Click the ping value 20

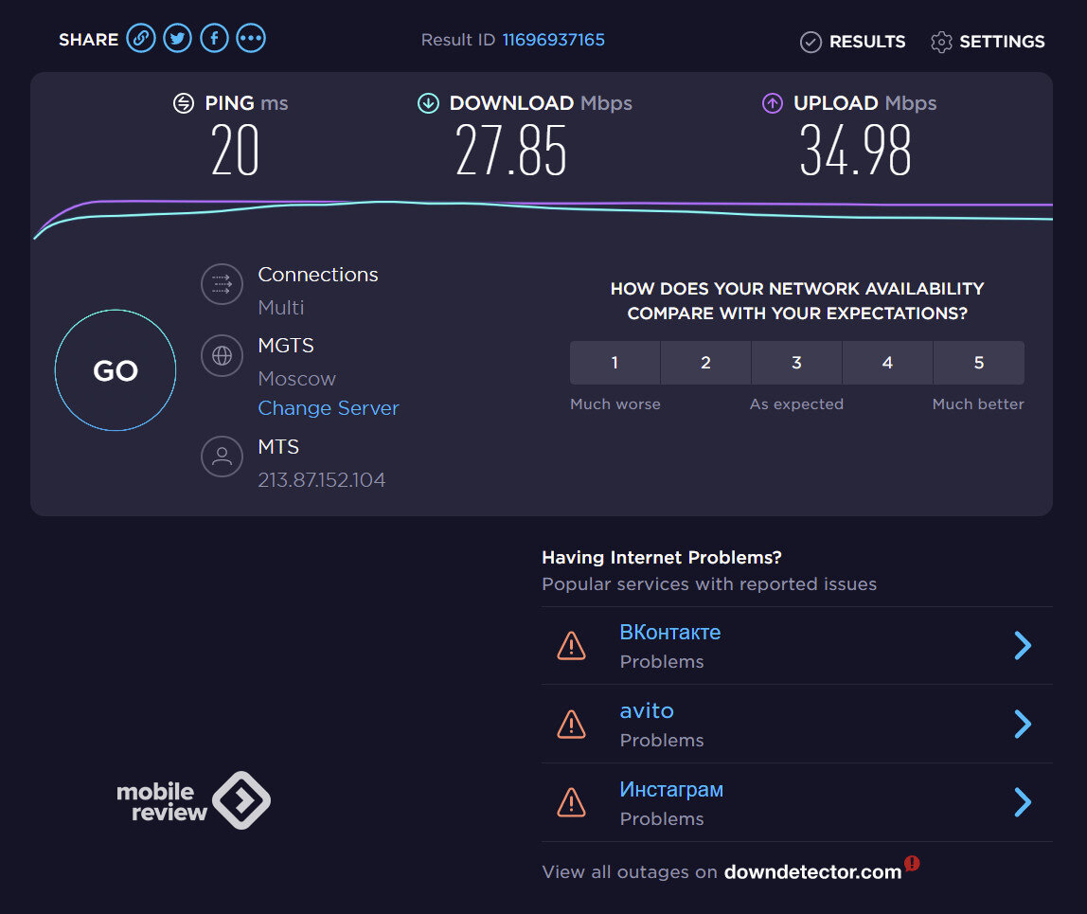tap(235, 151)
